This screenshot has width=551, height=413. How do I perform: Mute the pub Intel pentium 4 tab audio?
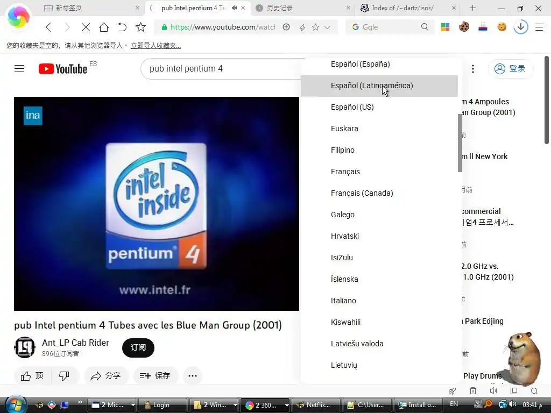[235, 8]
